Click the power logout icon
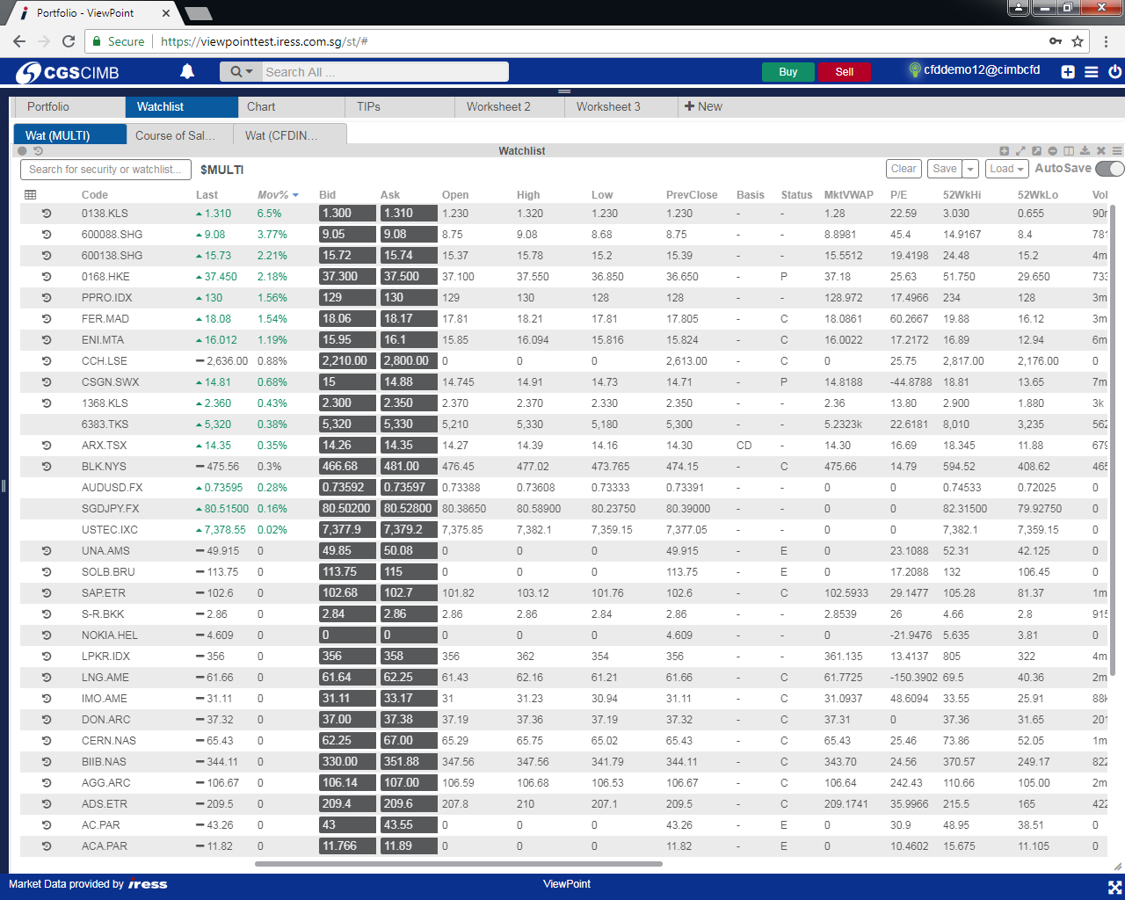Image resolution: width=1125 pixels, height=900 pixels. (1114, 72)
